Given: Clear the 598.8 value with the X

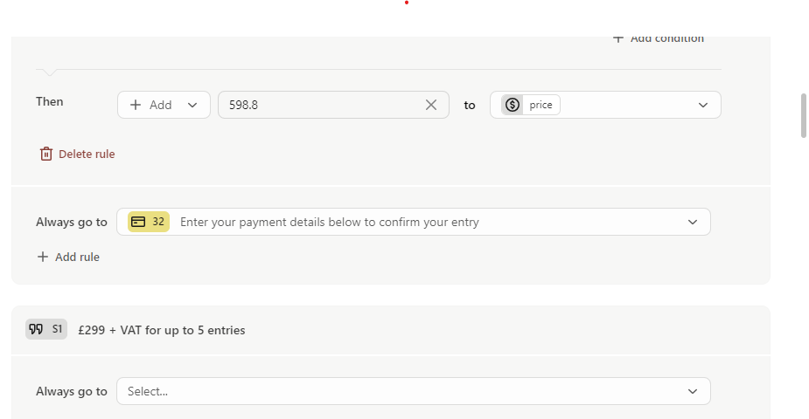Looking at the screenshot, I should (431, 105).
